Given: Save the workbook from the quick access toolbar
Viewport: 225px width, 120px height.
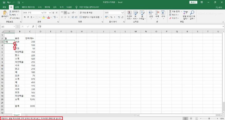Looking at the screenshot, I should click(x=4, y=2).
